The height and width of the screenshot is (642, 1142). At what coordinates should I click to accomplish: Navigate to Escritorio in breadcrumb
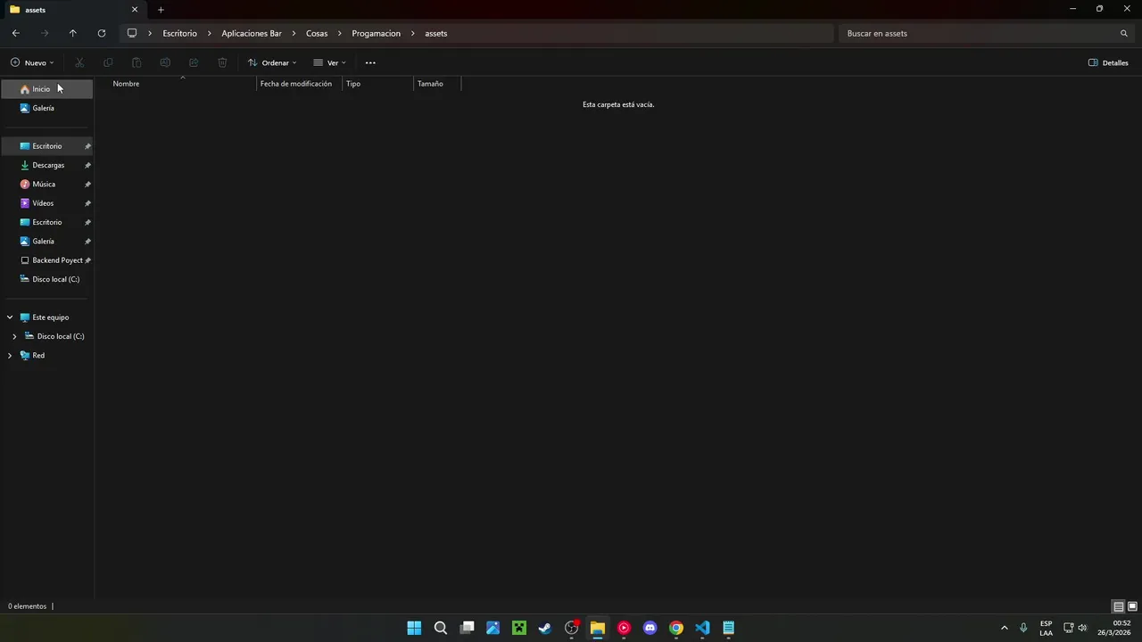click(x=179, y=33)
